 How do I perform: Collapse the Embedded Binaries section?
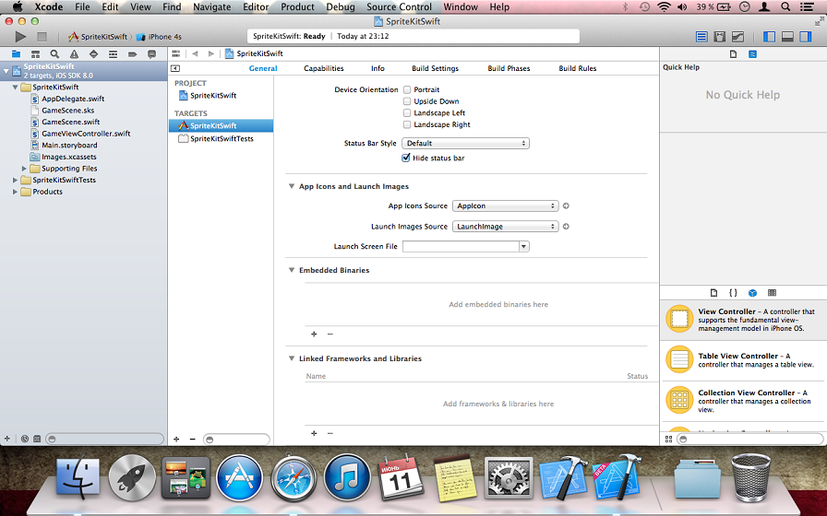click(x=291, y=270)
